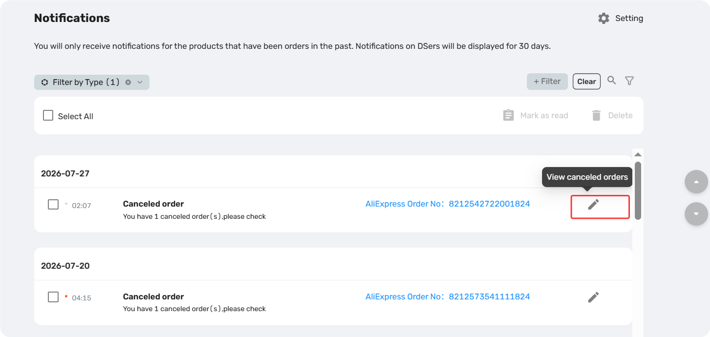Click the notification list scrollbar thumb
The width and height of the screenshot is (710, 337).
(638, 190)
